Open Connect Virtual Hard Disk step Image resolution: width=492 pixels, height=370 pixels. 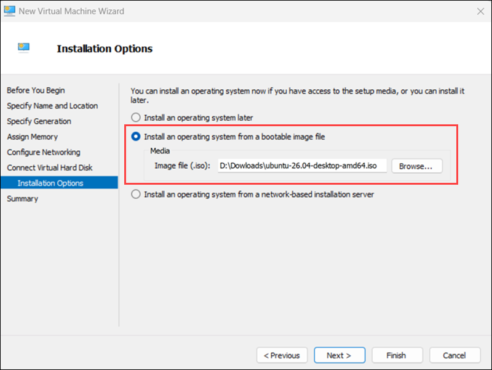[50, 167]
